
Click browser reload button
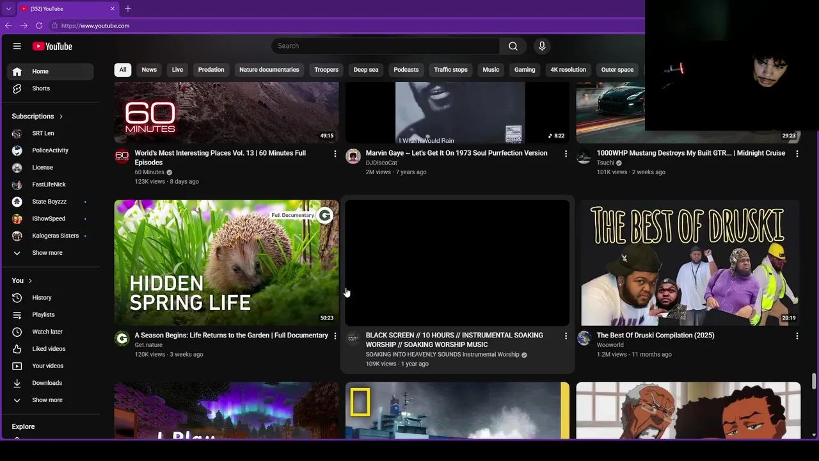click(39, 26)
